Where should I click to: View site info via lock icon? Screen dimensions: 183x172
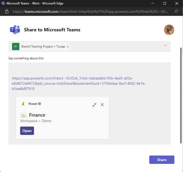7,12
